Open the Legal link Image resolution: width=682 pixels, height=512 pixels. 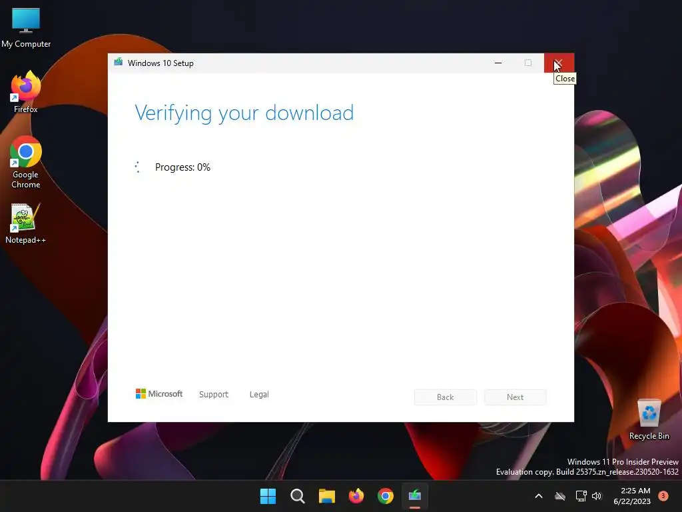(259, 395)
